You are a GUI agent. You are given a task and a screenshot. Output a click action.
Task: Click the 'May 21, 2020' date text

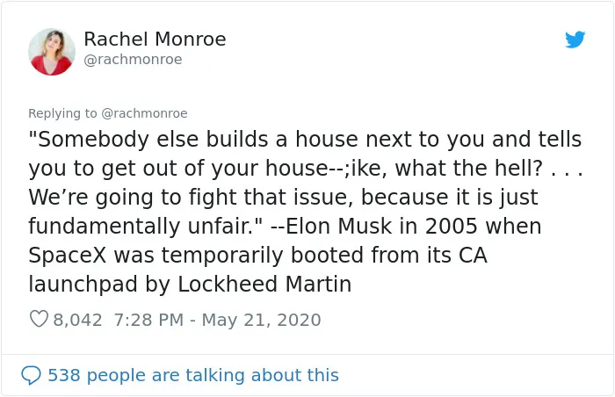[261, 320]
